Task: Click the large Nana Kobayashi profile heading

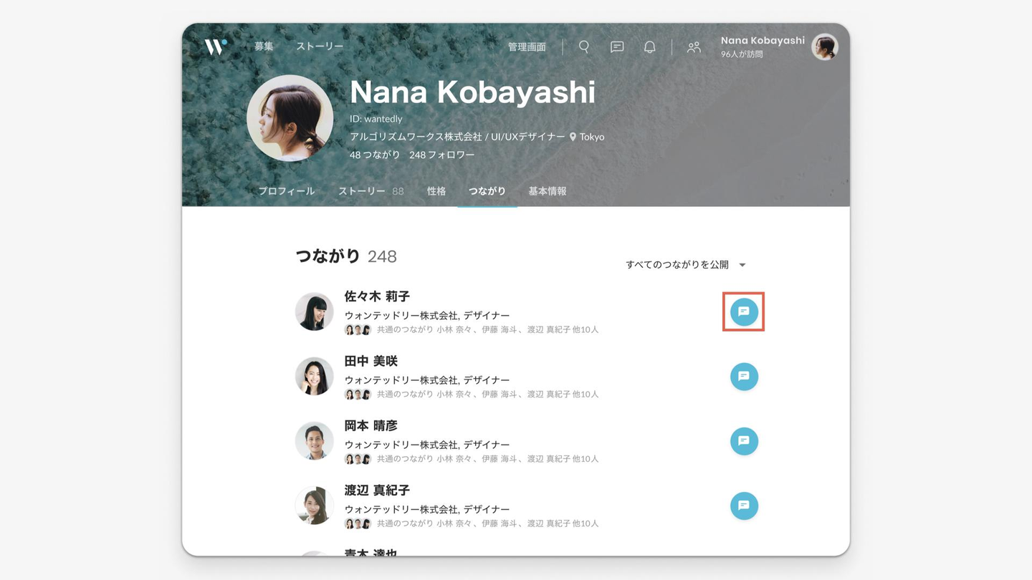Action: [472, 92]
